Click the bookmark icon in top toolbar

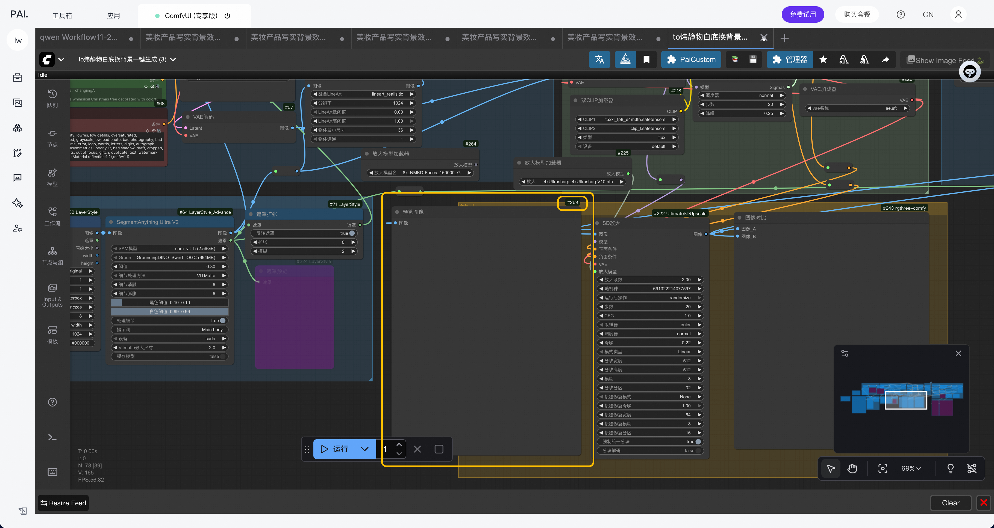pyautogui.click(x=646, y=60)
